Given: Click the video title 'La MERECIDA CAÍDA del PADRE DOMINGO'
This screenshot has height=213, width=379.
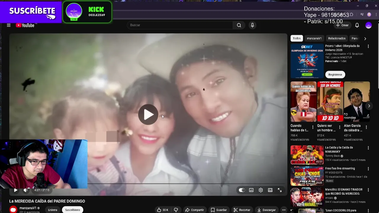Looking at the screenshot, I should 47,201.
